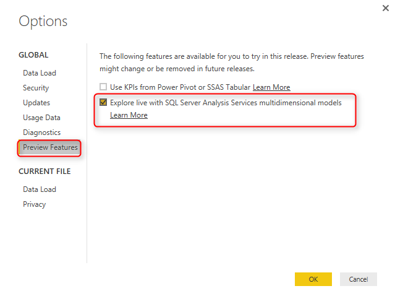Select Data Load under the GLOBAL section
This screenshot has height=304, width=395.
click(40, 73)
